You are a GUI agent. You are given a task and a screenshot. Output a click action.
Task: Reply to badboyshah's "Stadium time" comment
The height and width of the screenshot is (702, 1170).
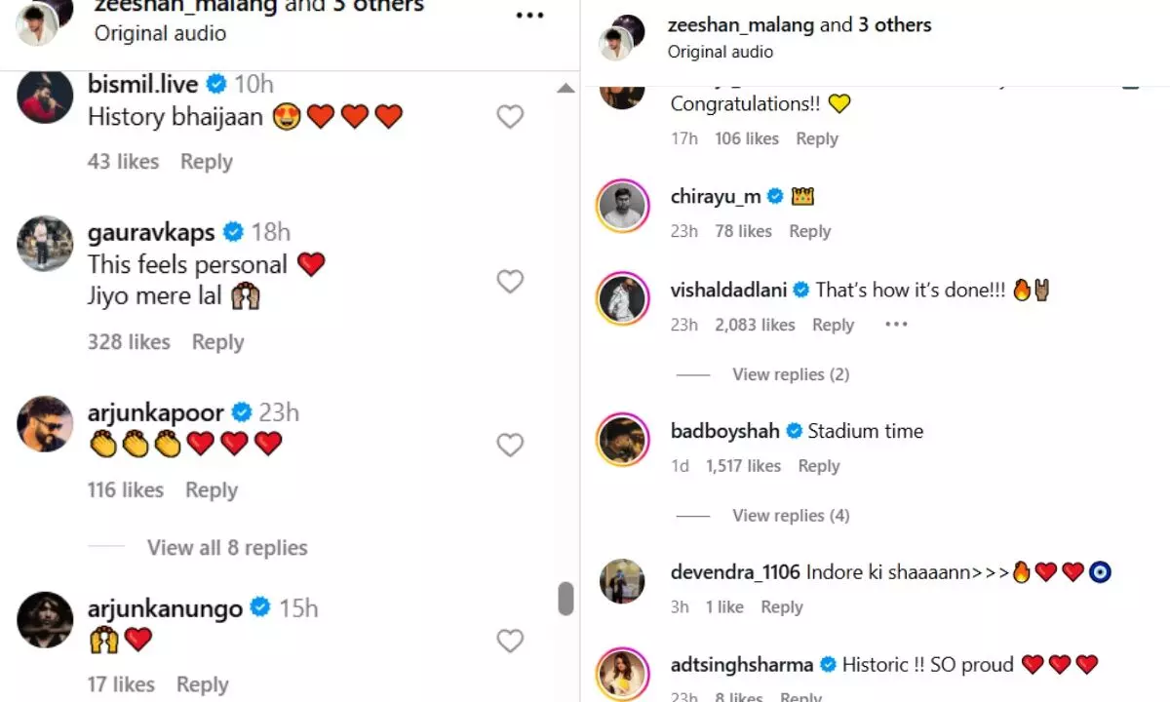click(x=819, y=466)
